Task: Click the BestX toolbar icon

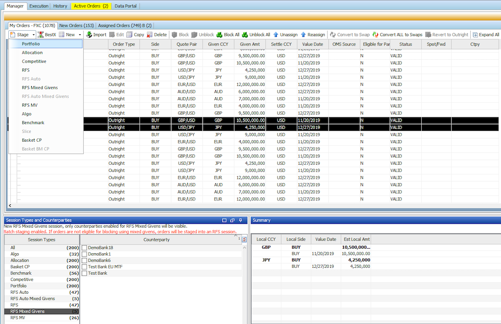Action: click(x=41, y=35)
